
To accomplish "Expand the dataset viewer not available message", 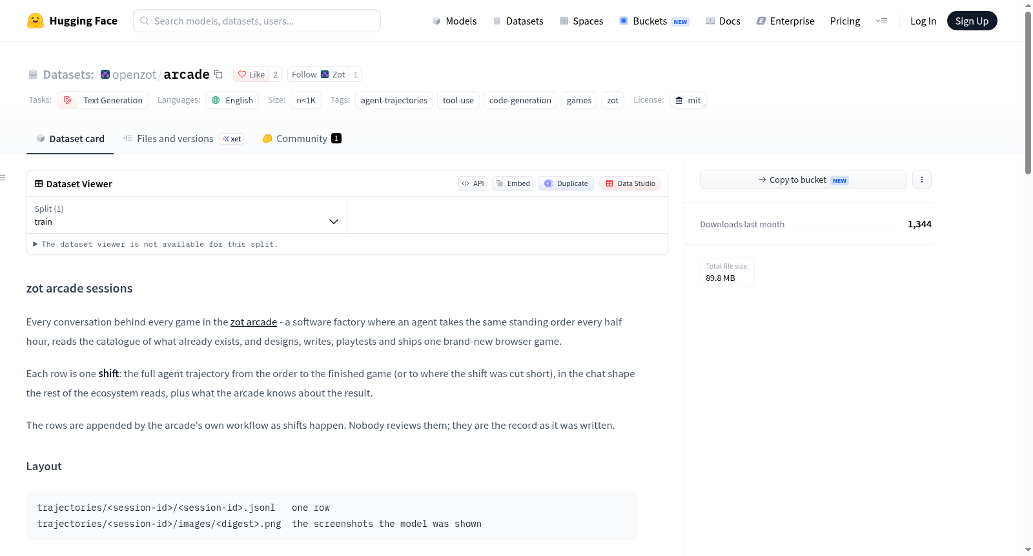I will point(156,244).
